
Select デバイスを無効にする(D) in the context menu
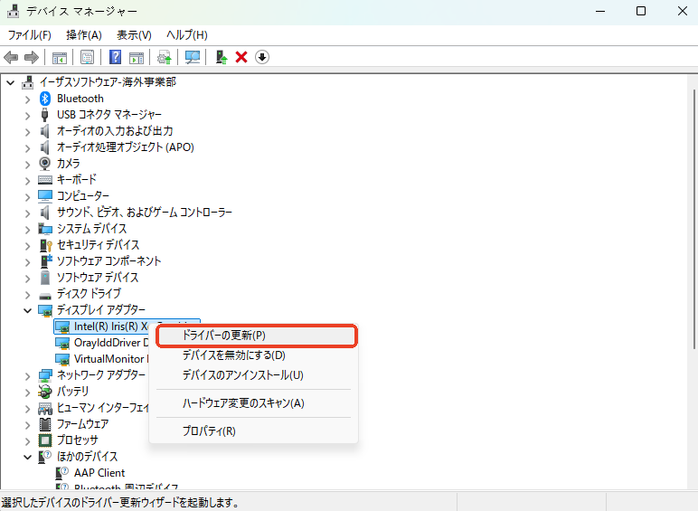(x=233, y=355)
